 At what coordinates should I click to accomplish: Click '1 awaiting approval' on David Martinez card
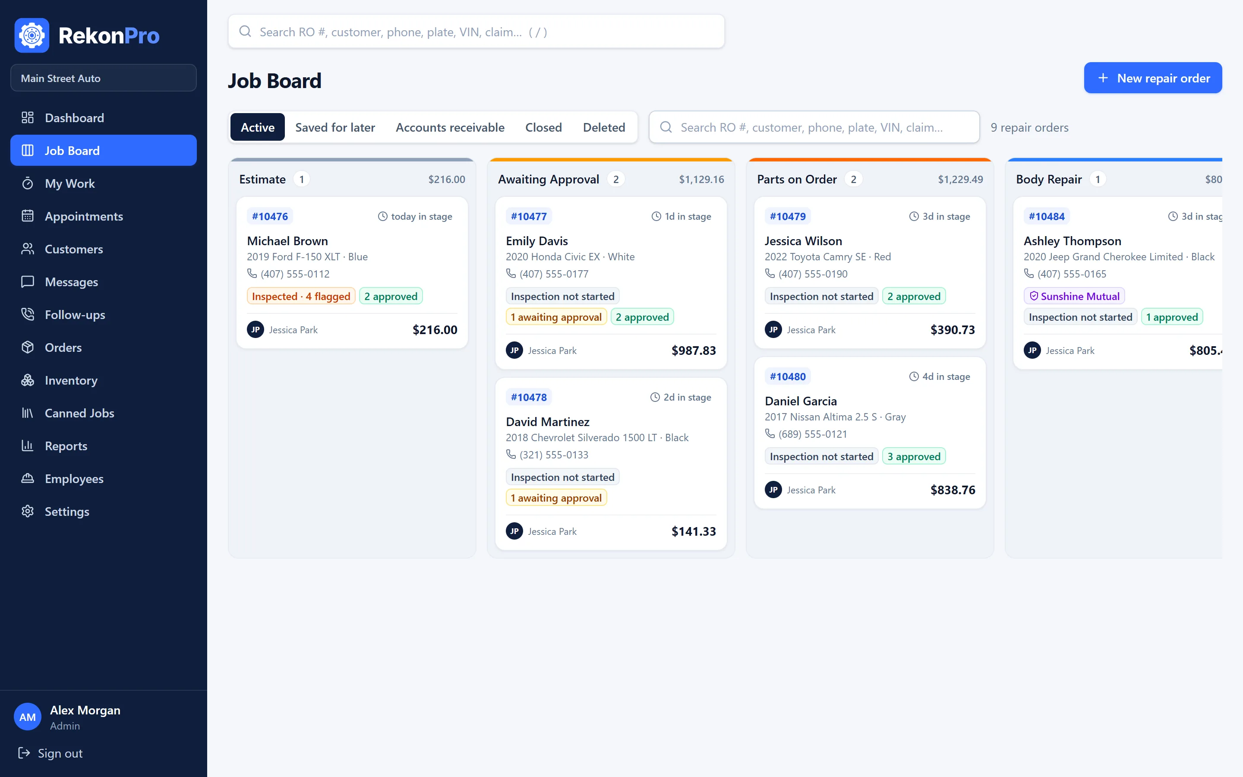[x=556, y=497]
